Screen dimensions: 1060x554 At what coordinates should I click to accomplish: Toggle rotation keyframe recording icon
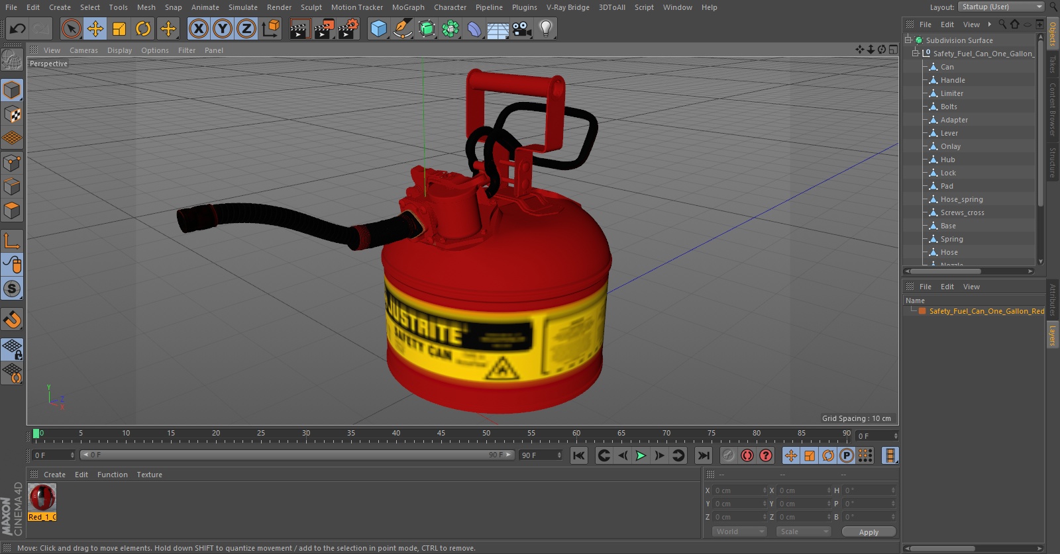click(x=828, y=455)
